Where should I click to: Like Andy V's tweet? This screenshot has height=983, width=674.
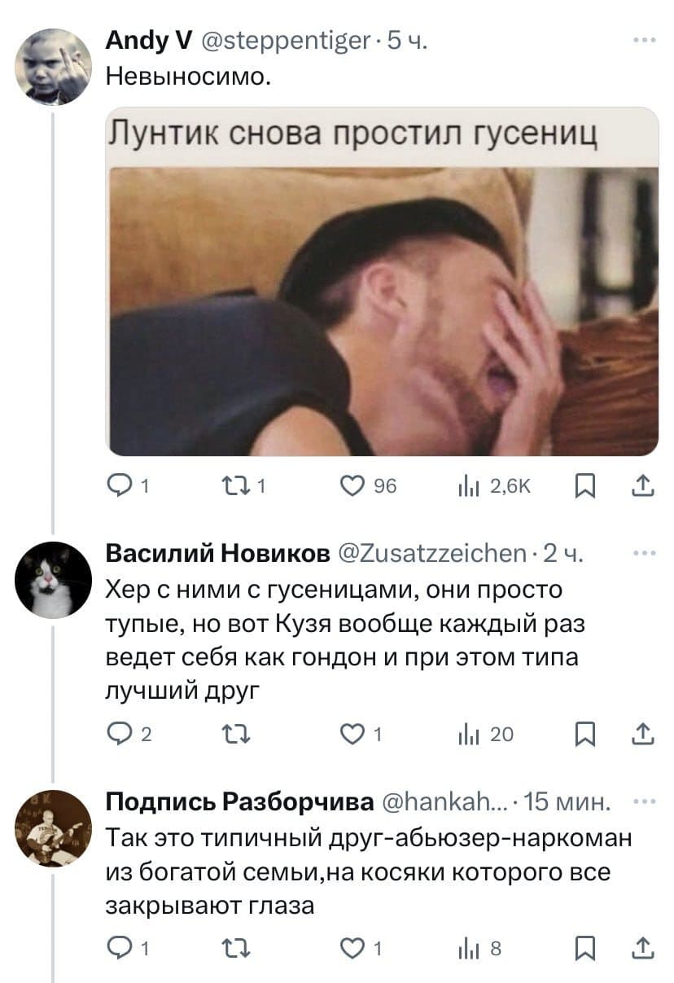[x=351, y=484]
